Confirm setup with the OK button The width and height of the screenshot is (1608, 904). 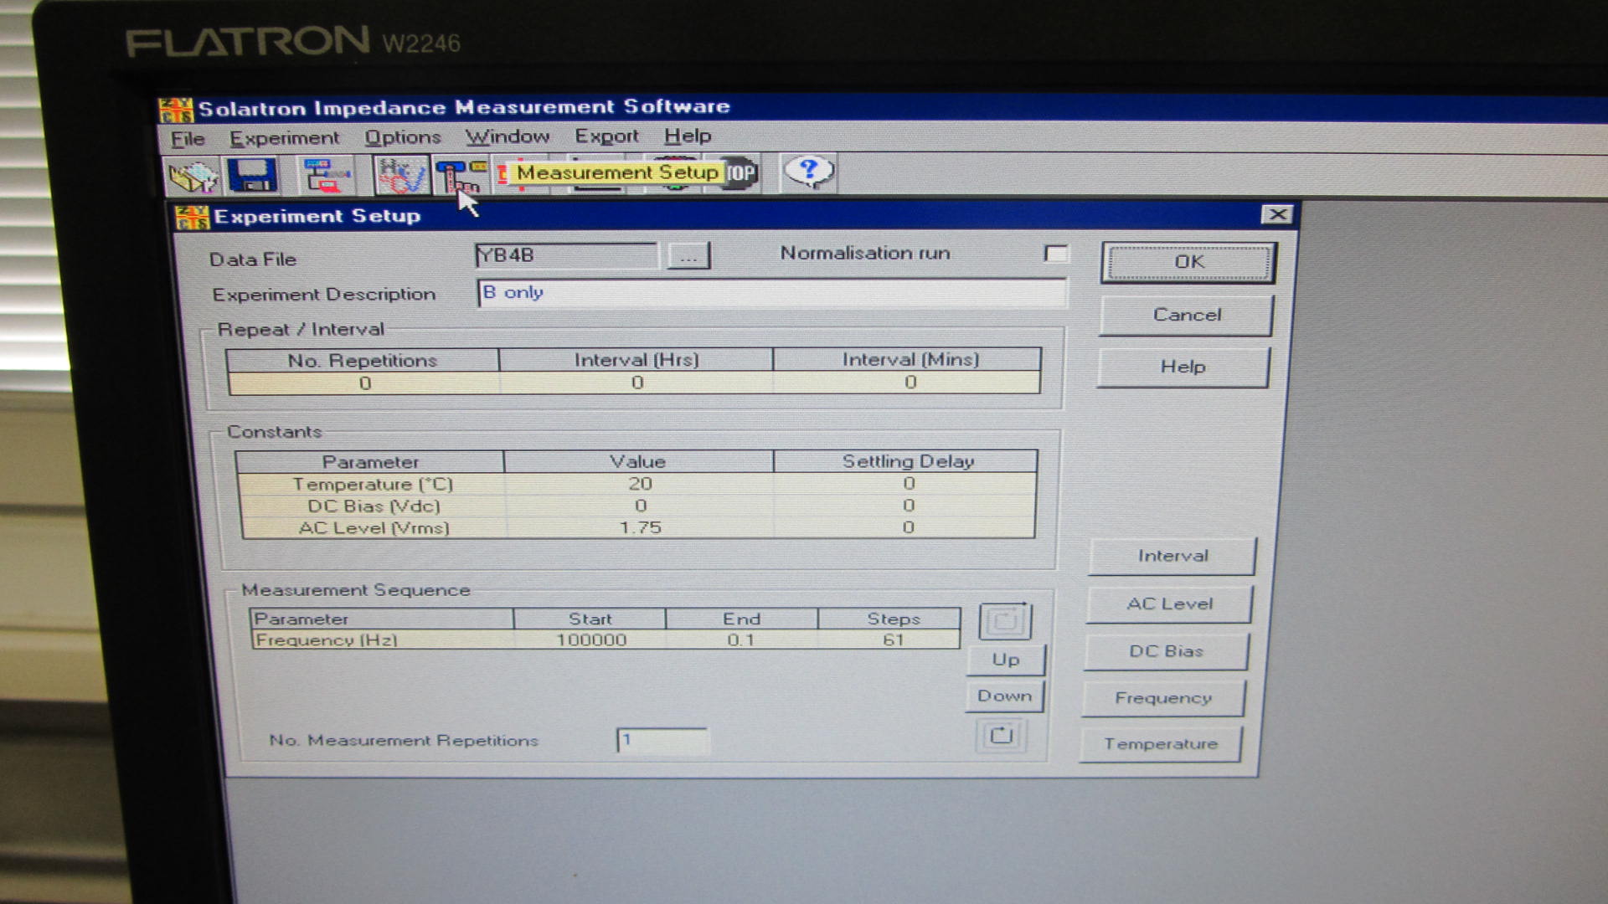click(x=1187, y=261)
